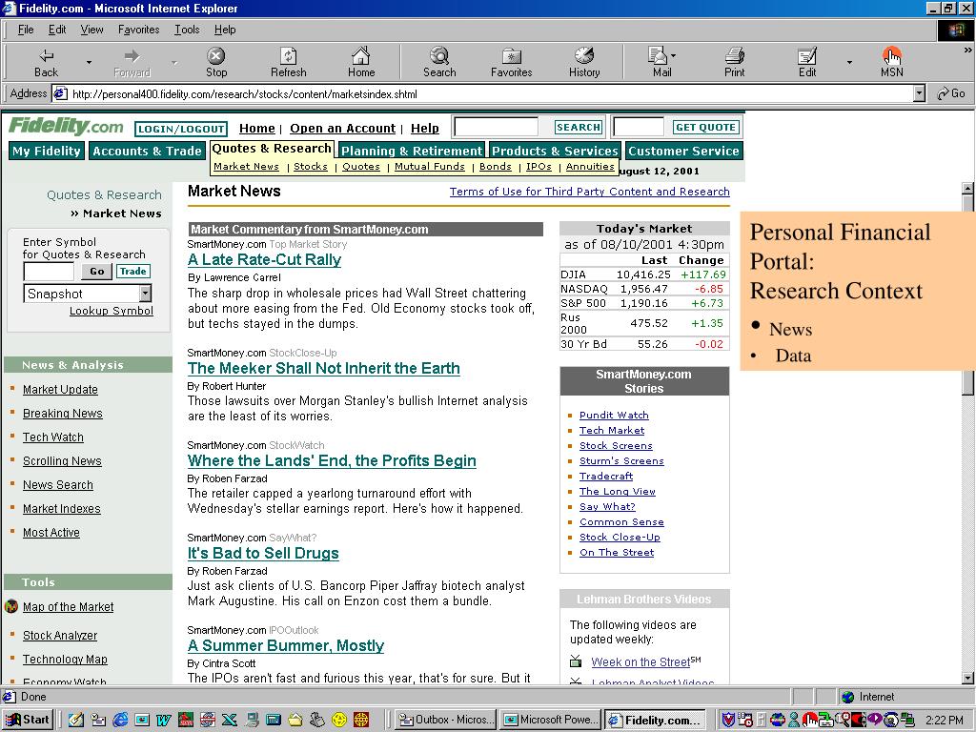The image size is (976, 732).
Task: Click the quote symbol field beside GET QUOTE
Action: (639, 127)
